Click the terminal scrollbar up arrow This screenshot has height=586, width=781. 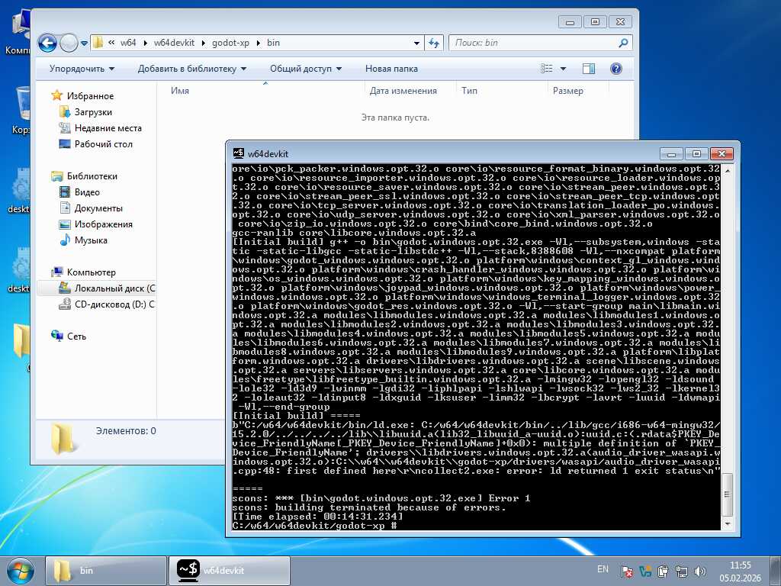pos(727,170)
